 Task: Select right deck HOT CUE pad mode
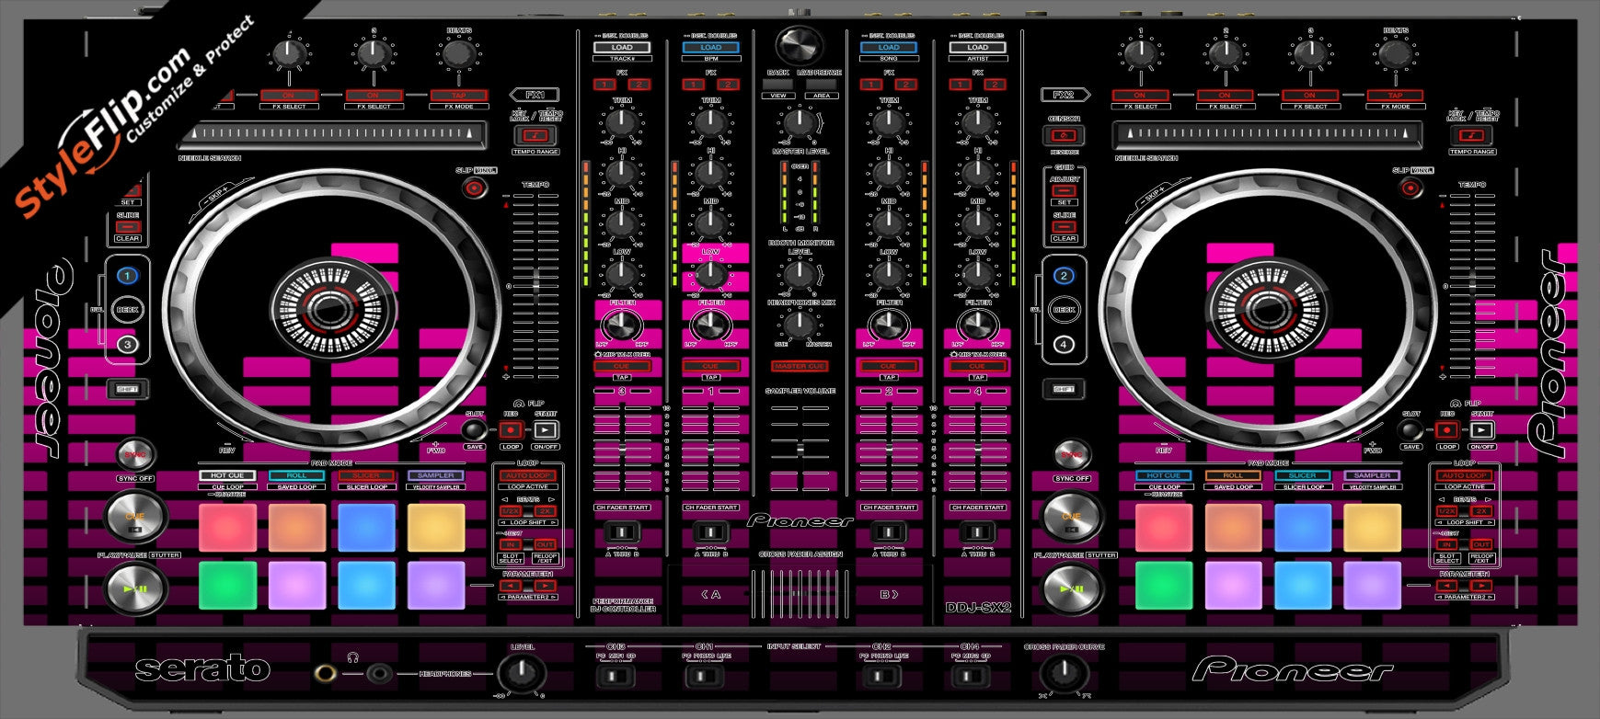pyautogui.click(x=1163, y=475)
